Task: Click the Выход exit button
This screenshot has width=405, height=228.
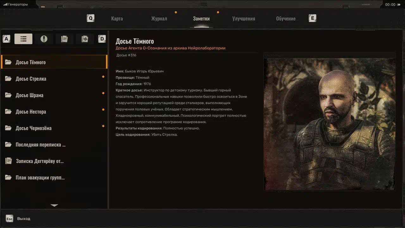Action: tap(23, 219)
